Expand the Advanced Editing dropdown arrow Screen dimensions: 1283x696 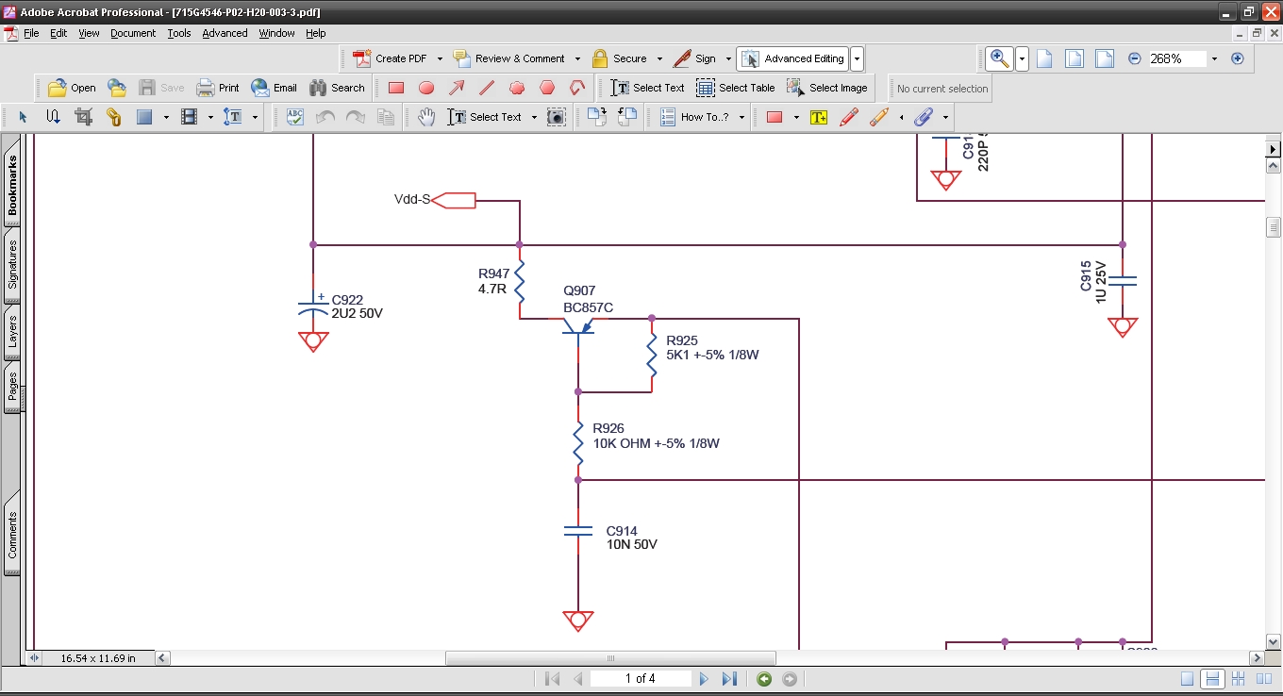point(857,58)
